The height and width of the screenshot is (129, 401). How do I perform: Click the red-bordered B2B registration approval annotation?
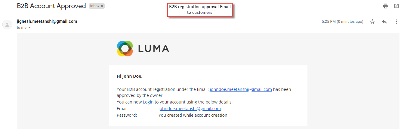(200, 9)
